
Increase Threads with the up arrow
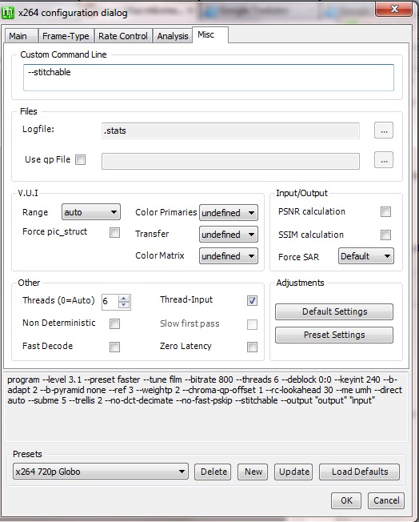coord(124,299)
